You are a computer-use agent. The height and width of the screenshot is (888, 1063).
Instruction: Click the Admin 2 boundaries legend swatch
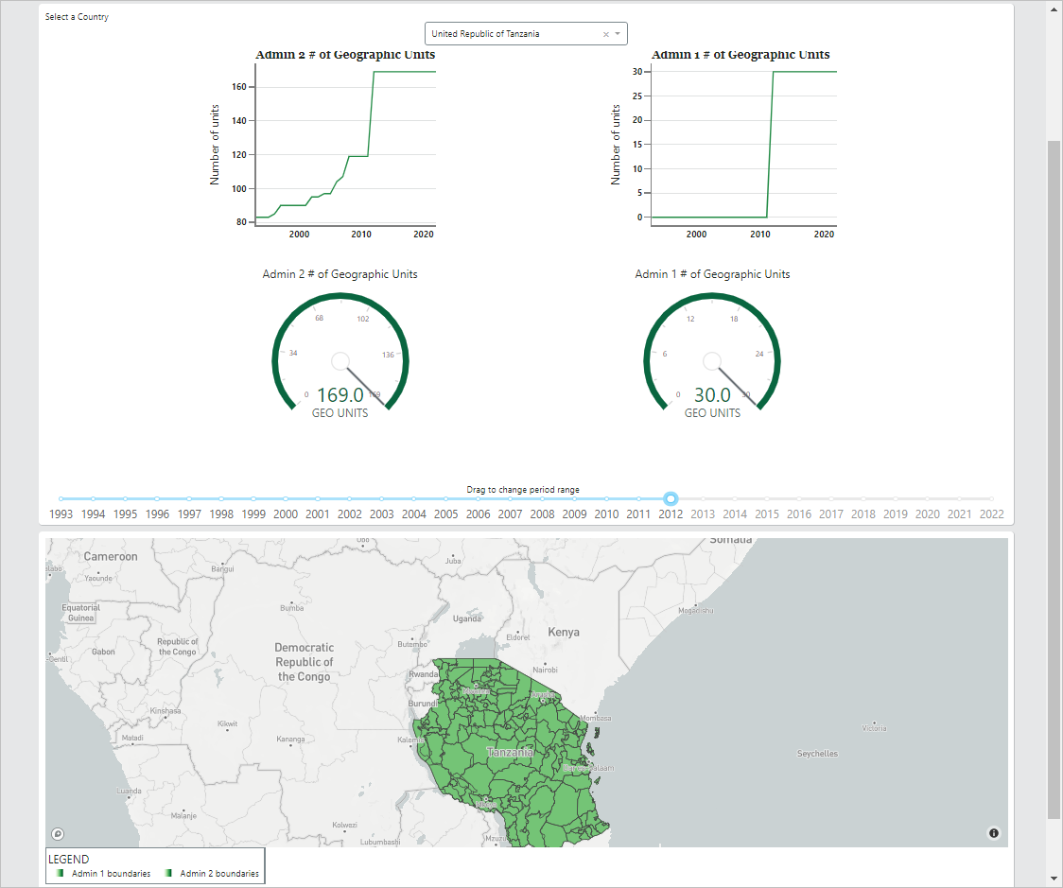click(169, 874)
